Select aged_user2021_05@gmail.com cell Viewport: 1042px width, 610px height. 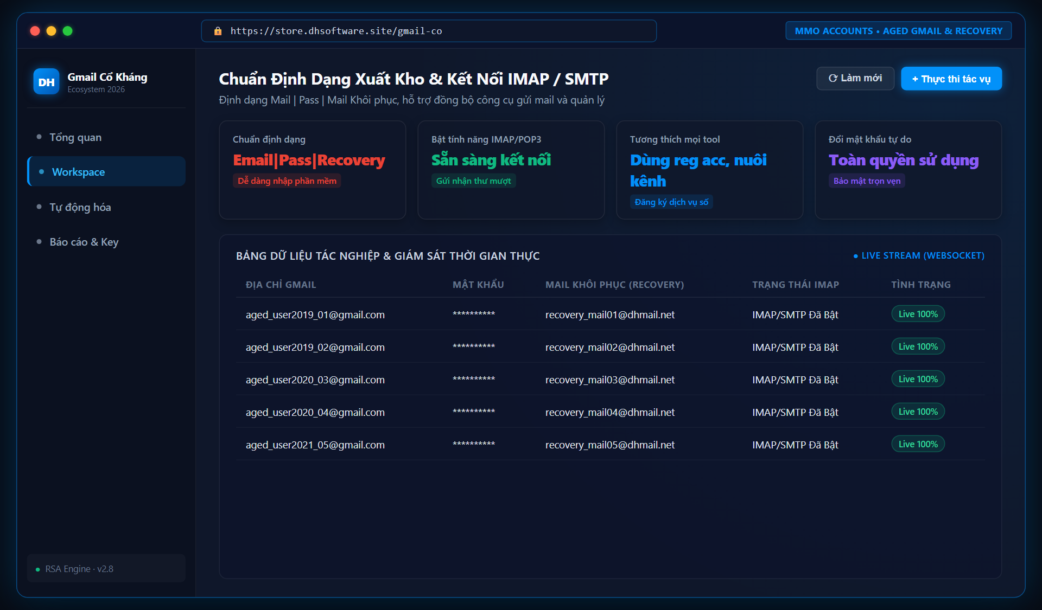pyautogui.click(x=315, y=445)
